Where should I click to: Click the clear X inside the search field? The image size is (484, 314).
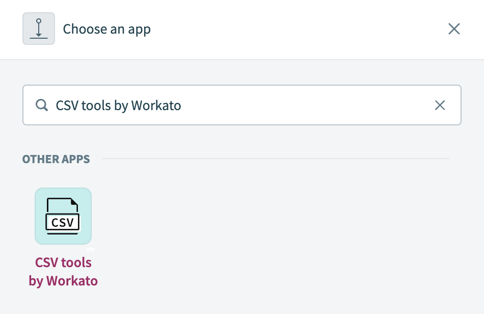[x=440, y=105]
